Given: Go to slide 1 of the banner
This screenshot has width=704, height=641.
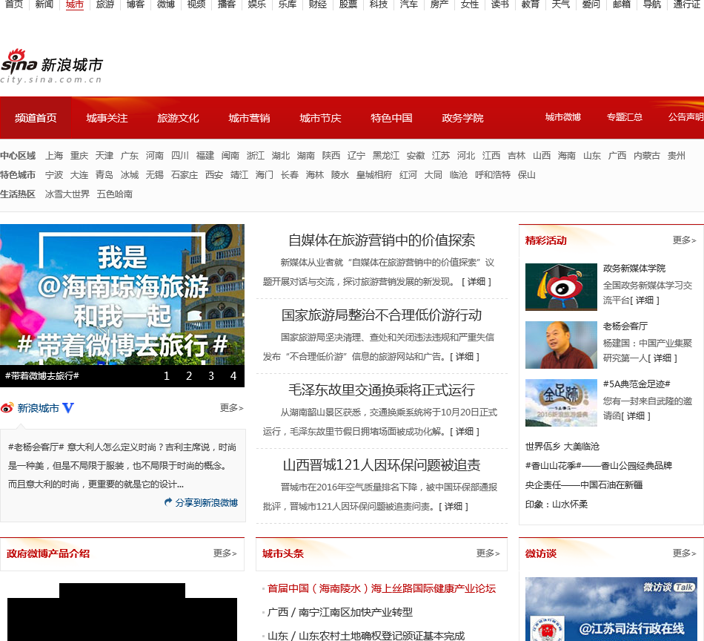Looking at the screenshot, I should pos(167,376).
